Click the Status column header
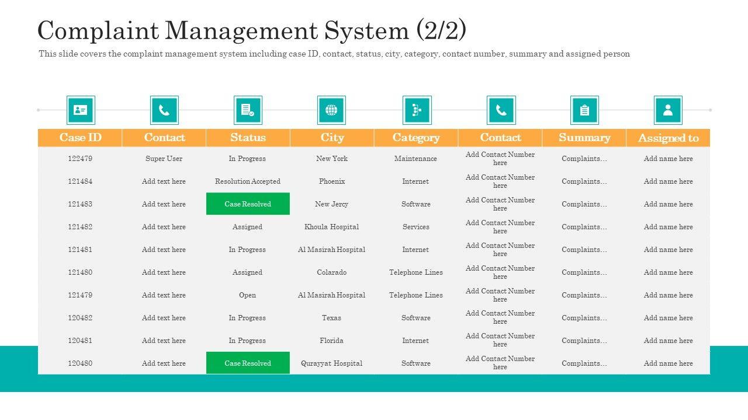 pyautogui.click(x=248, y=138)
